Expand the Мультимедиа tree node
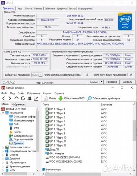137x176 pixels. pyautogui.click(x=3, y=163)
